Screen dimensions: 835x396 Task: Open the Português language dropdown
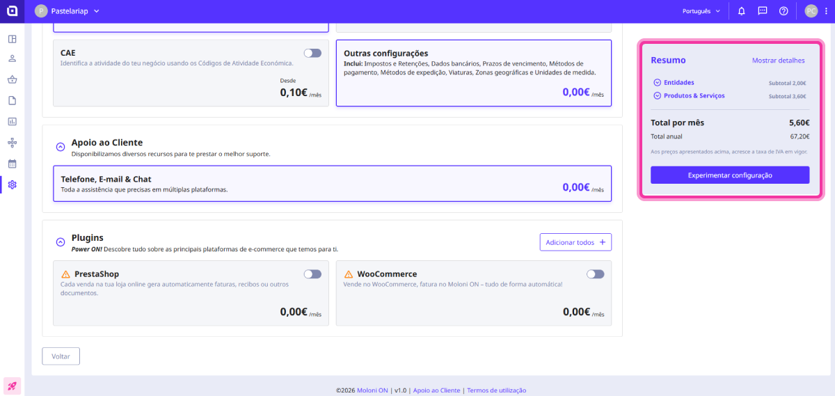point(701,11)
